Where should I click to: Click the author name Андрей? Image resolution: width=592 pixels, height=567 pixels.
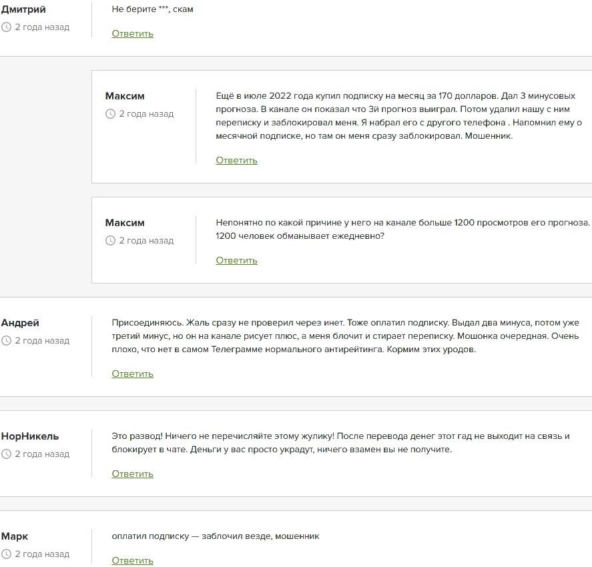pyautogui.click(x=20, y=323)
